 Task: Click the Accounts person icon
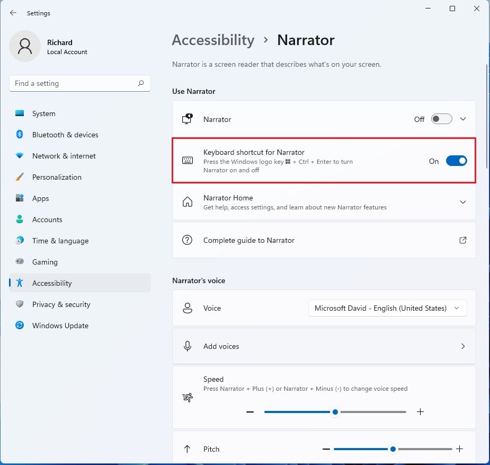pos(20,219)
